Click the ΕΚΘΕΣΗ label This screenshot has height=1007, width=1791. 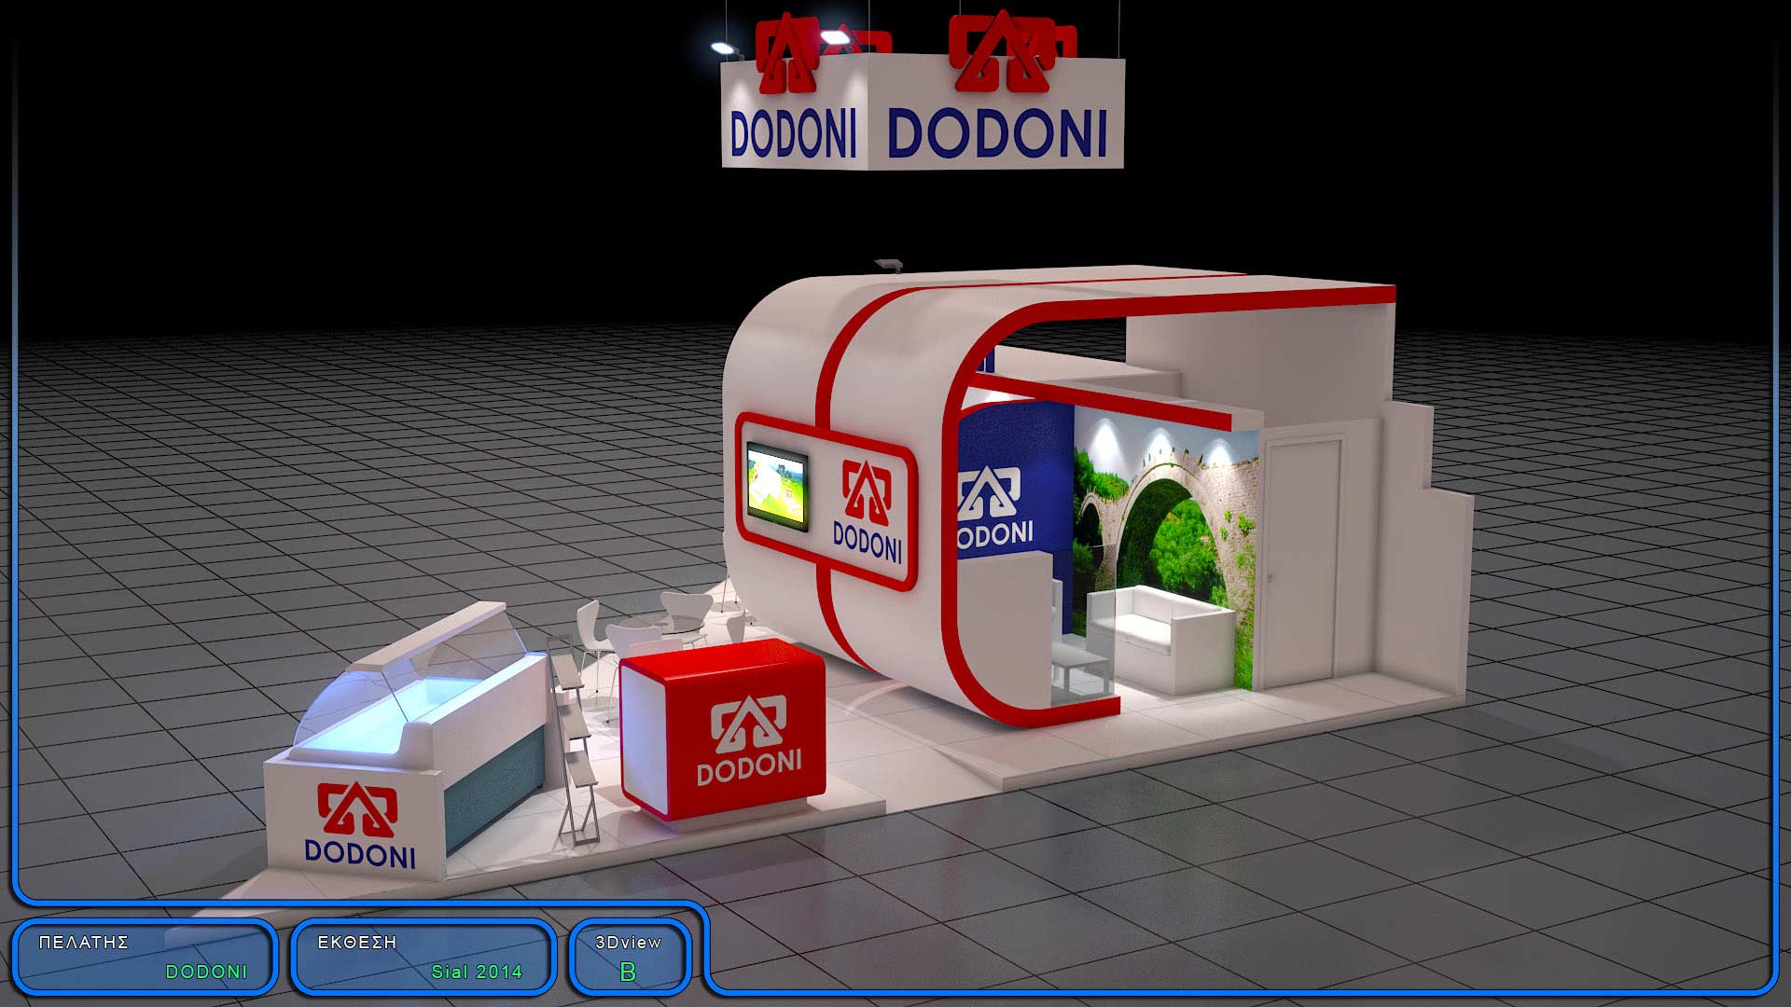(x=357, y=943)
